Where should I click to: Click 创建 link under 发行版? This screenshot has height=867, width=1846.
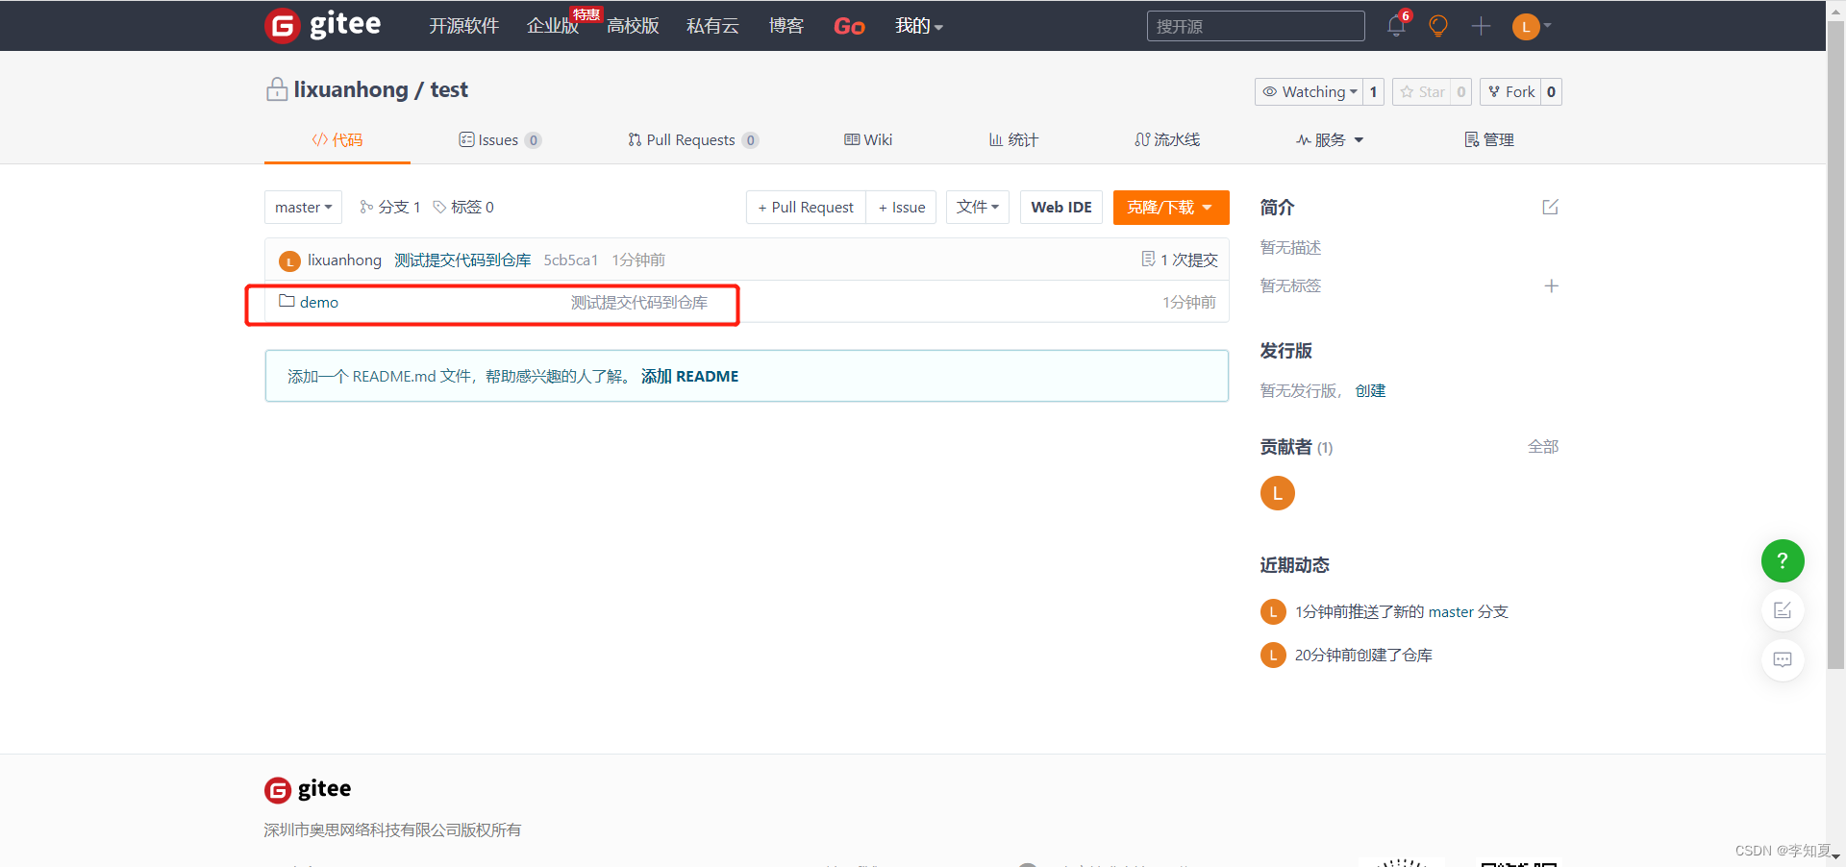(x=1370, y=390)
